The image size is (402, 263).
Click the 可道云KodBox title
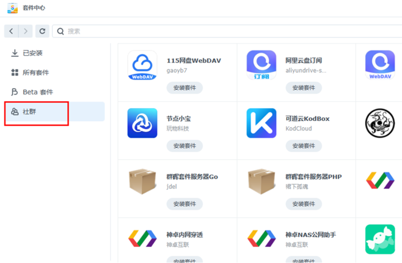[307, 119]
